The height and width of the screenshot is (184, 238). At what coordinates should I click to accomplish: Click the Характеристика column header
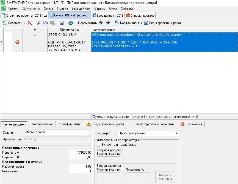(164, 30)
